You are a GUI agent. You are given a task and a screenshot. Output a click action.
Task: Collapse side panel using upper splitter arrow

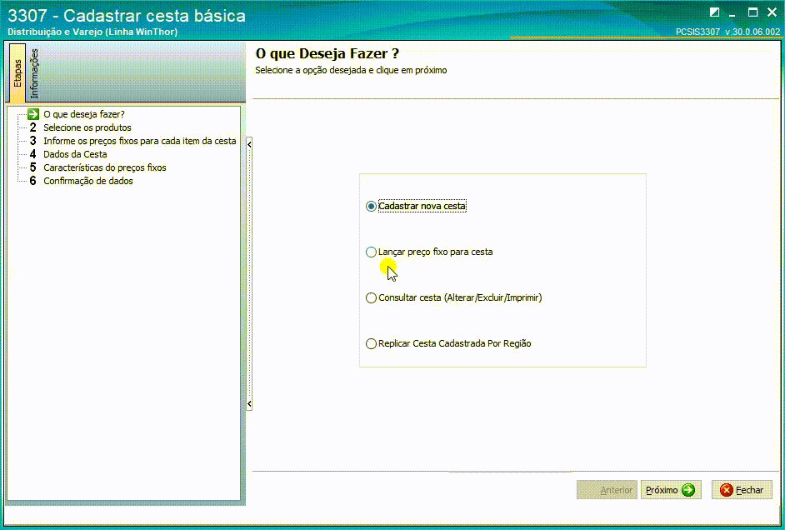(249, 145)
